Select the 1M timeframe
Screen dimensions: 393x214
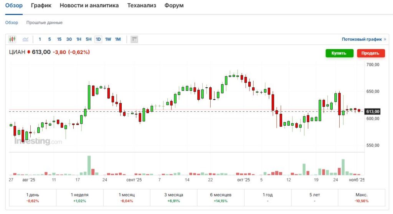pyautogui.click(x=118, y=39)
